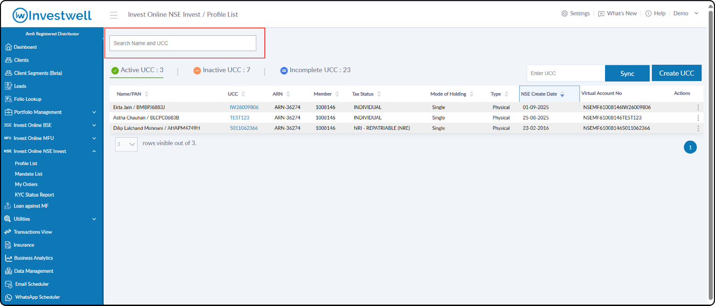Click the Search Name and UCC field
This screenshot has height=306, width=715.
coord(183,43)
